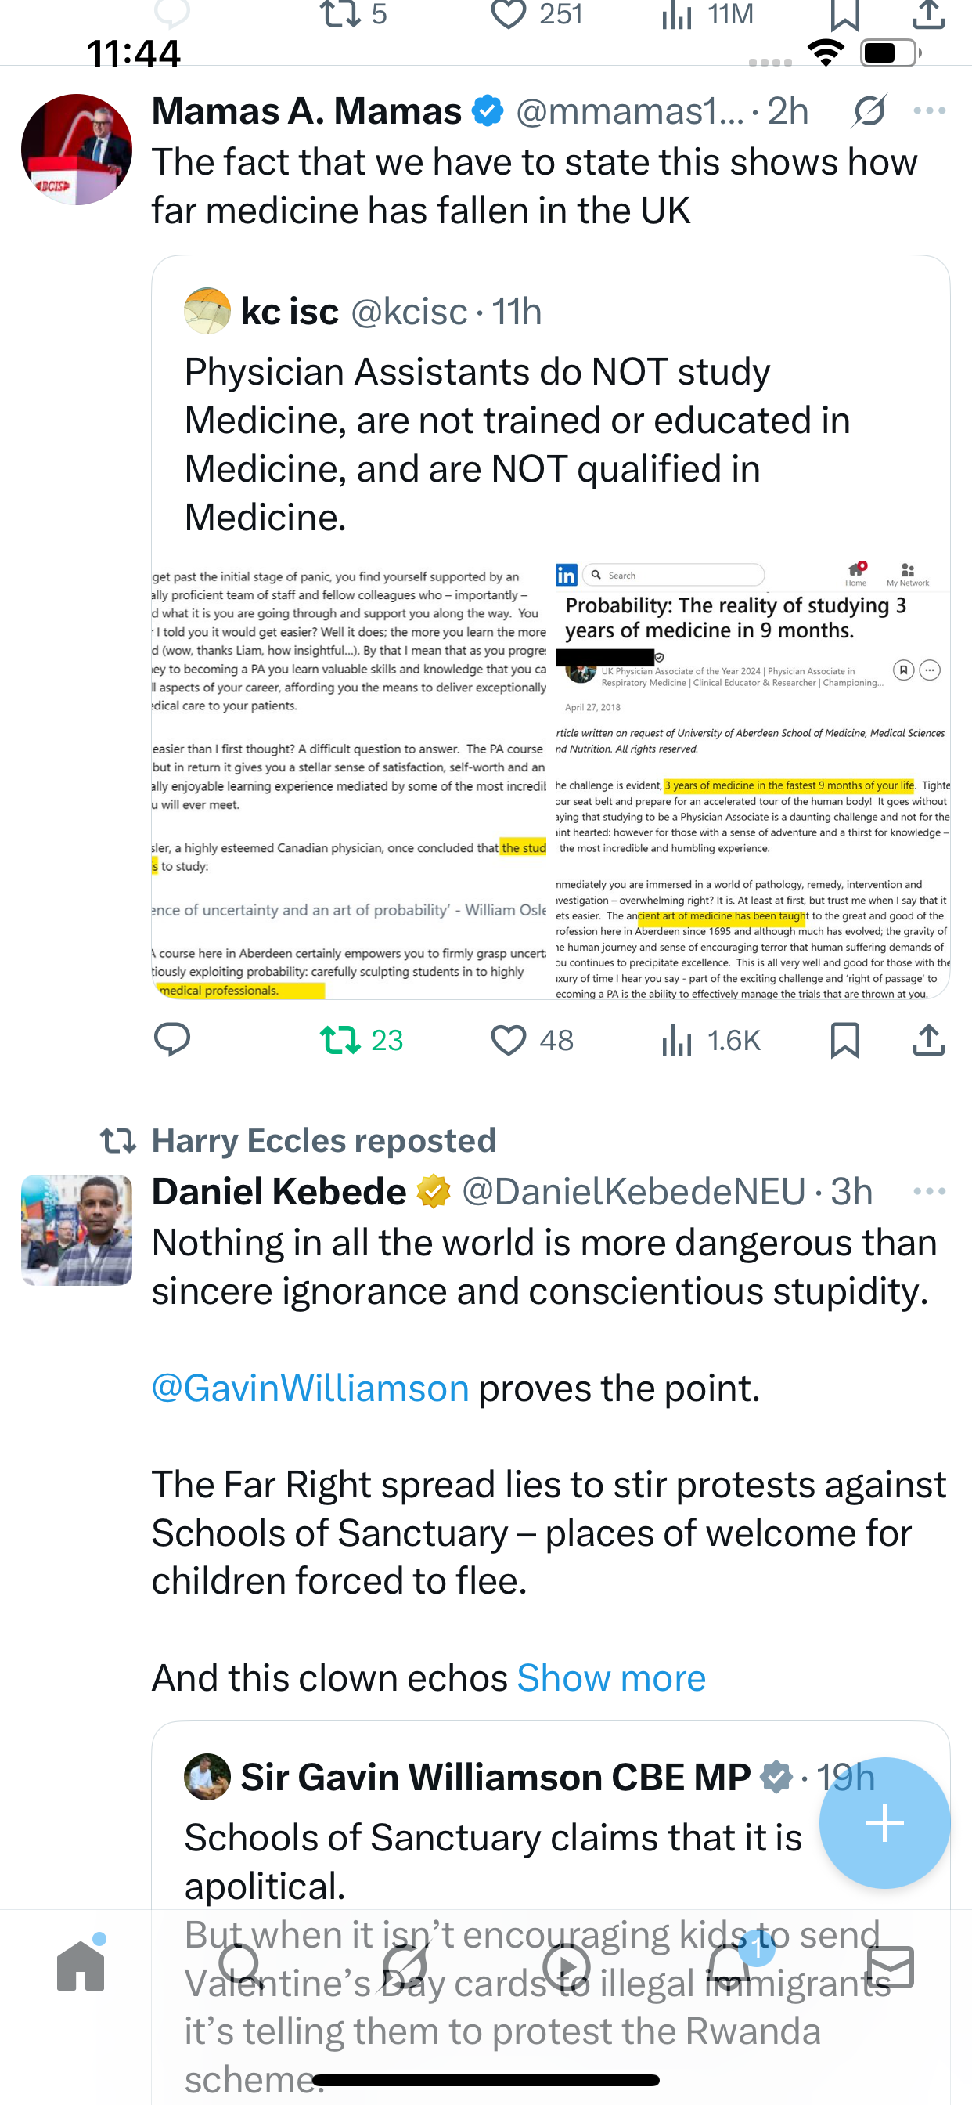Viewport: 972px width, 2105px height.
Task: Reply to Mamas A. Mamas post
Action: click(171, 1039)
